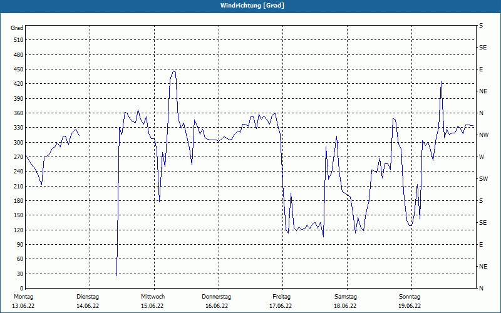Screen dimensions: 501x313
Task: Click the Grad axis unit label
Action: pyautogui.click(x=17, y=28)
